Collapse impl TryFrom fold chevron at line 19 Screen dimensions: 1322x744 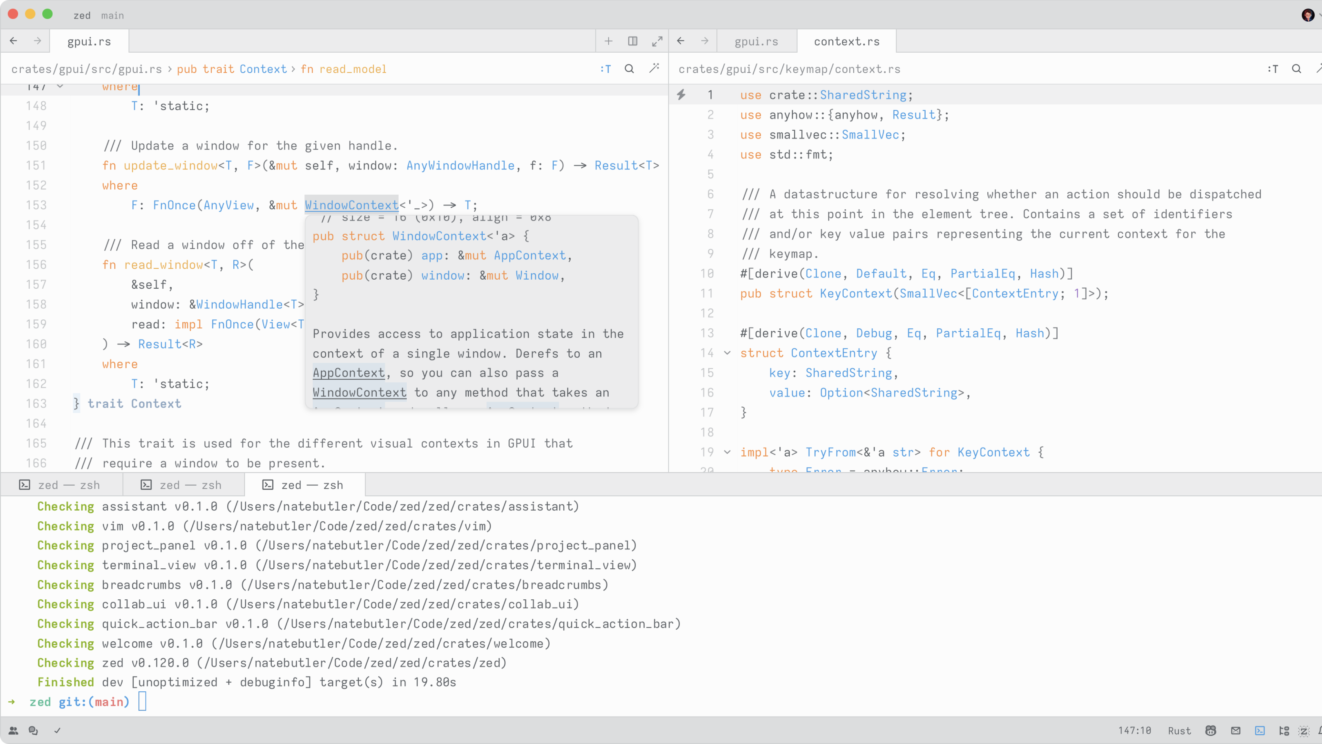pos(727,452)
